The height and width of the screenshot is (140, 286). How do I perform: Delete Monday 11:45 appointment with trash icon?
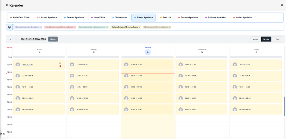point(60,66)
